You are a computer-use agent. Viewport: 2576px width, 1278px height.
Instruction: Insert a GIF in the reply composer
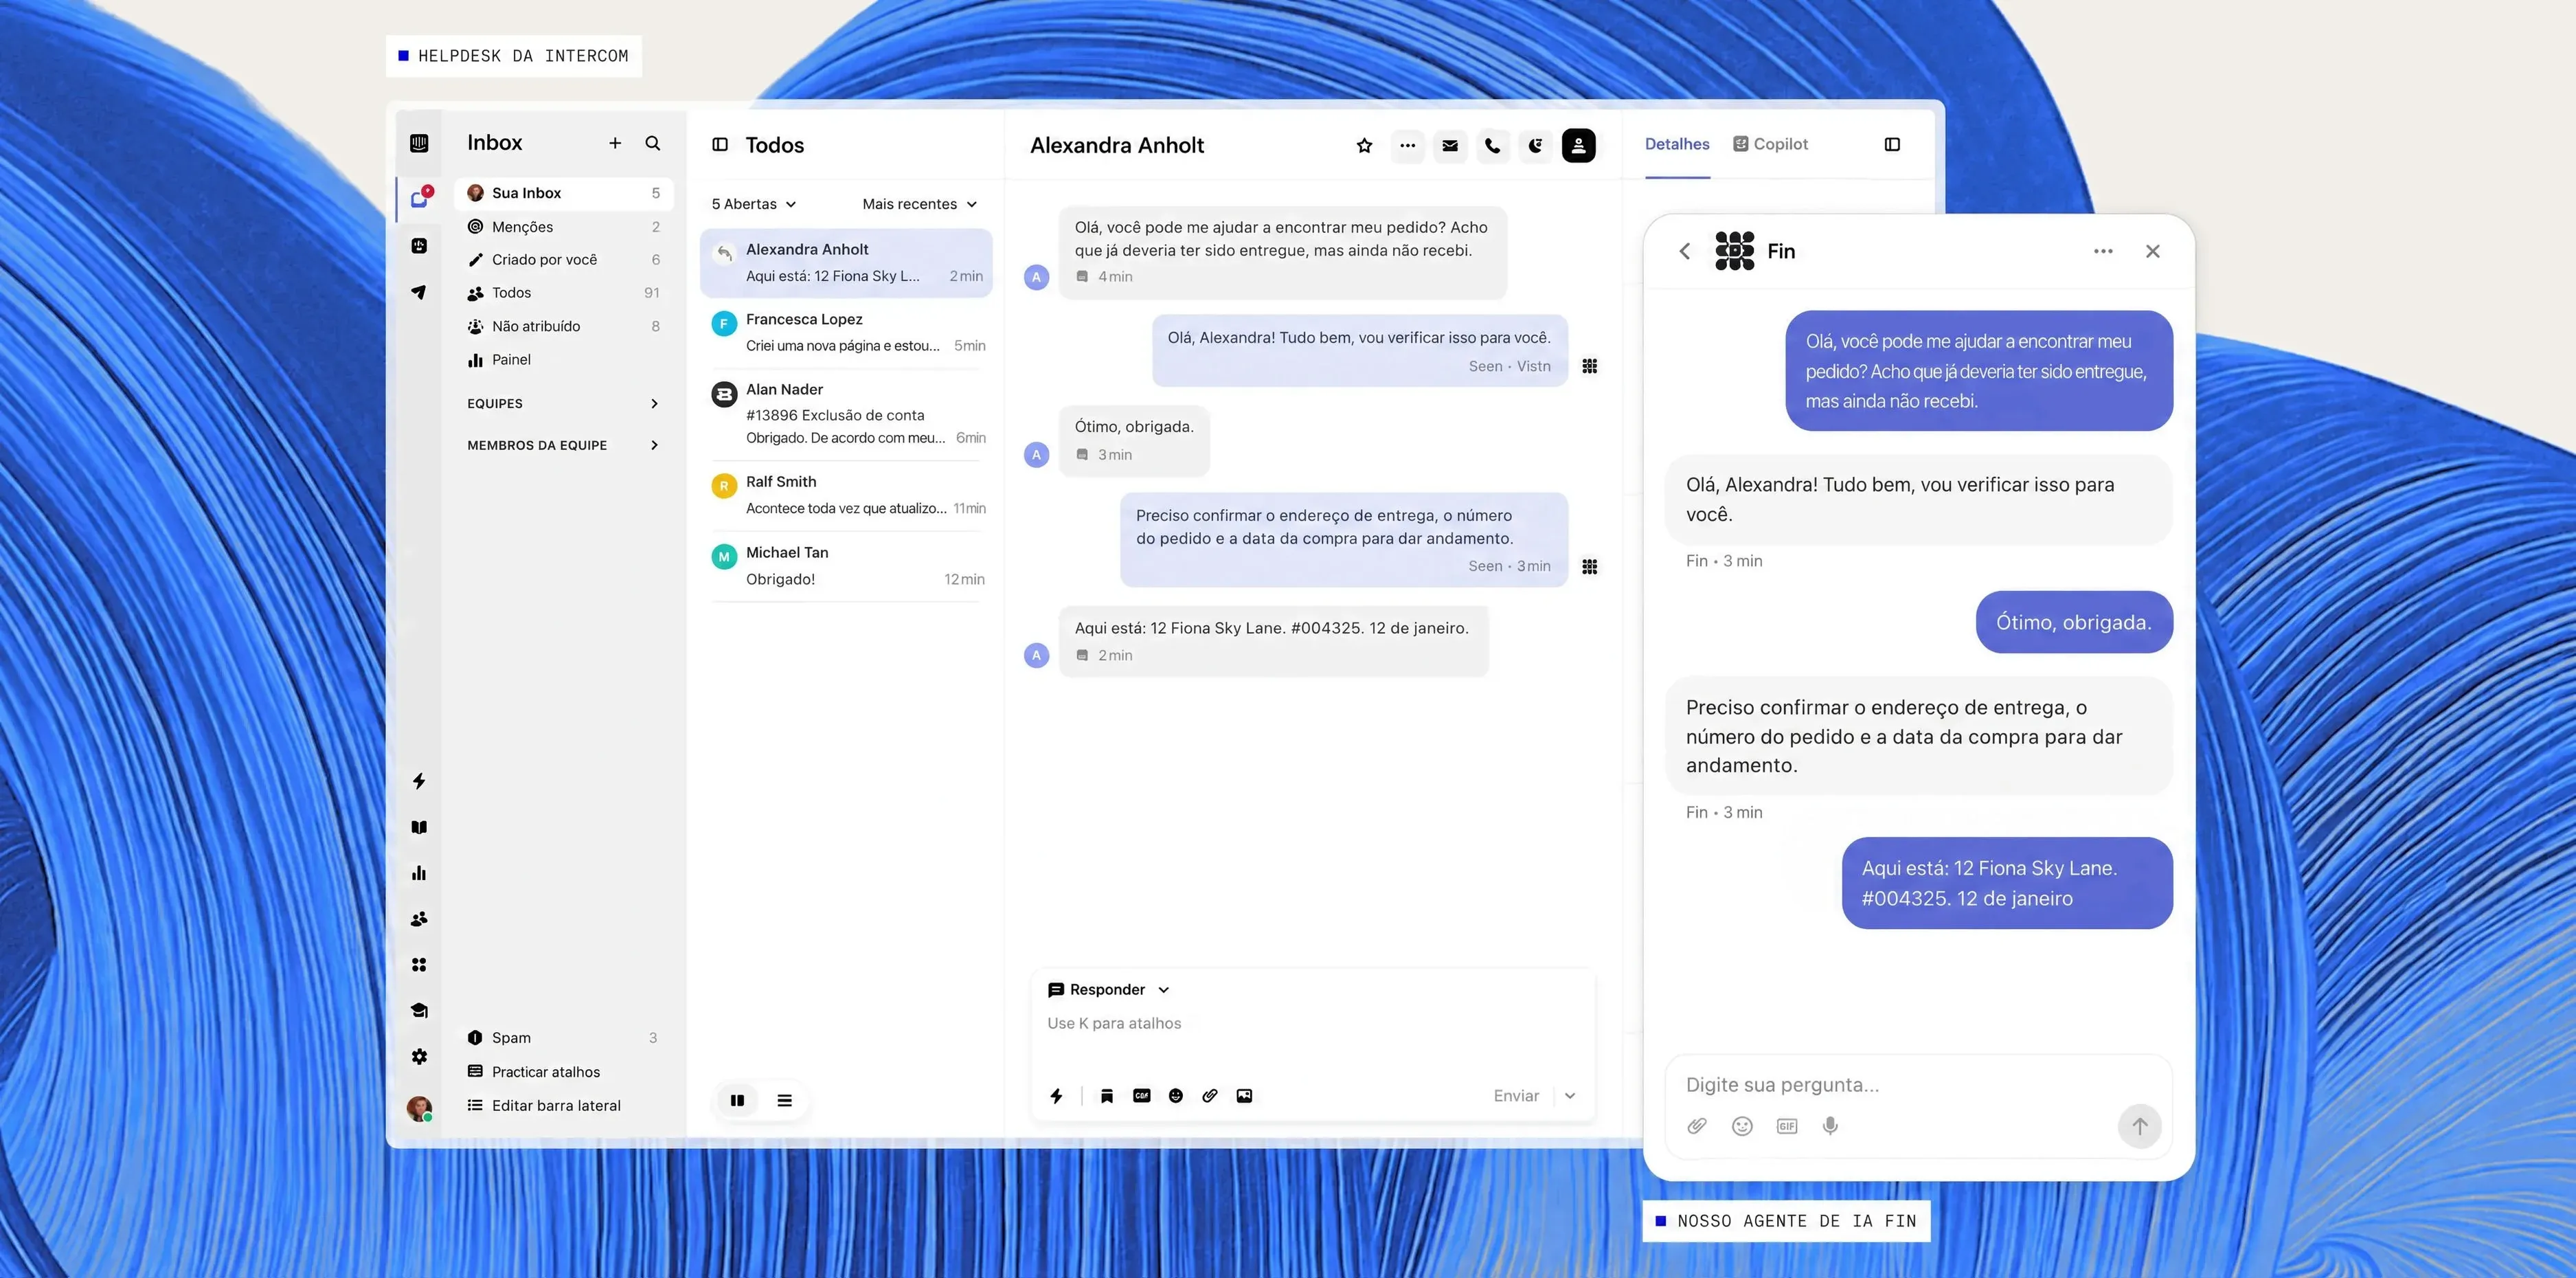click(1141, 1096)
